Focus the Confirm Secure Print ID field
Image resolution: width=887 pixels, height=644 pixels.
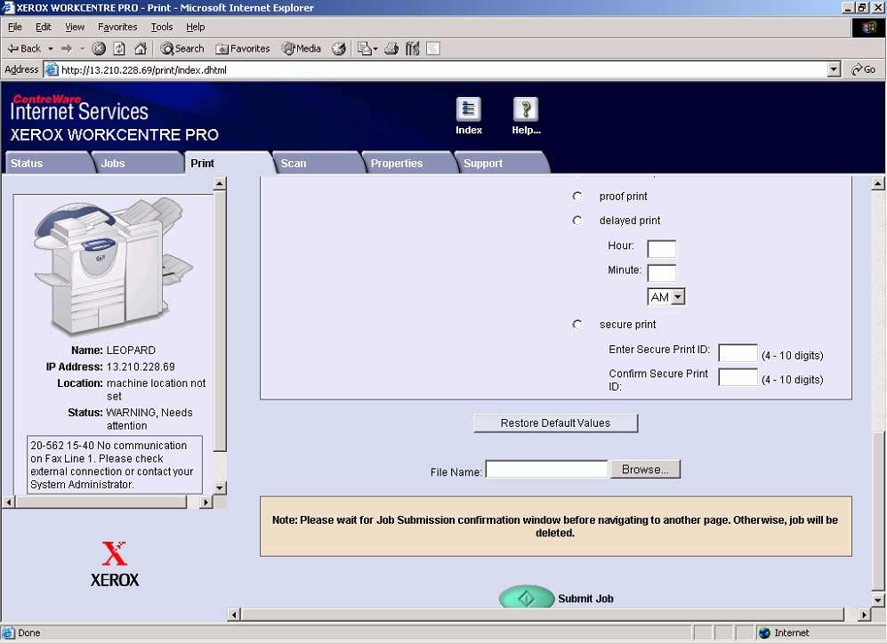click(x=738, y=377)
